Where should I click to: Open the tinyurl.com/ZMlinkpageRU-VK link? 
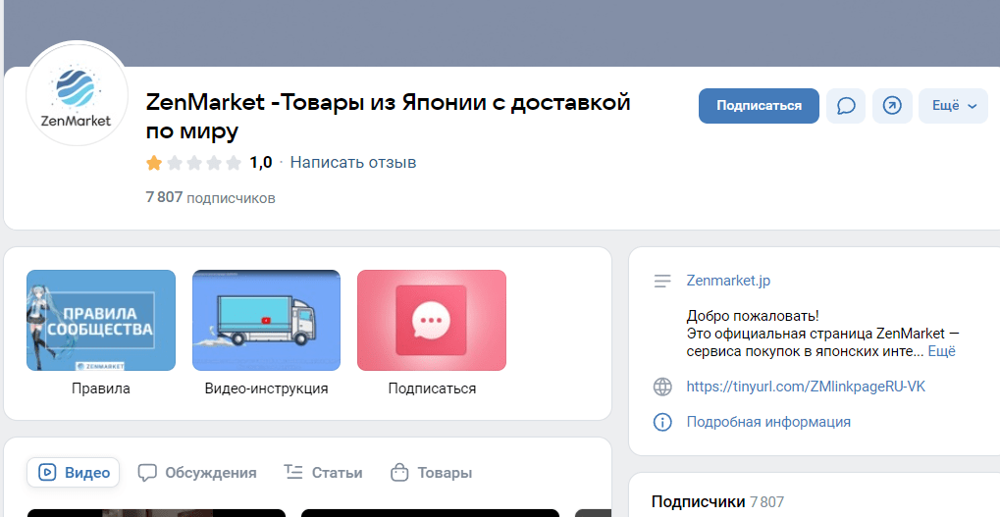pos(806,387)
